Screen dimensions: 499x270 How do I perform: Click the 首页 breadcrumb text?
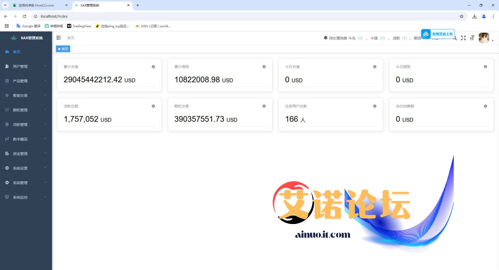(x=71, y=38)
